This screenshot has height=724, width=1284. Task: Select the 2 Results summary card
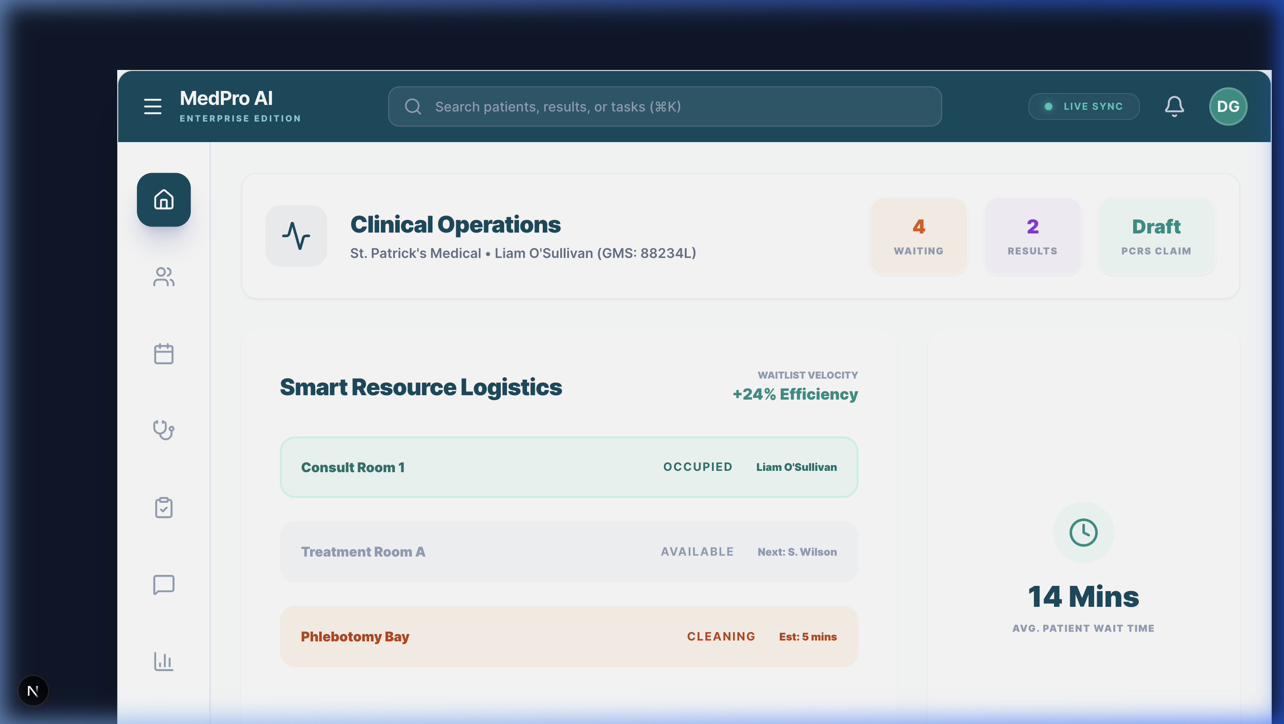click(x=1032, y=236)
